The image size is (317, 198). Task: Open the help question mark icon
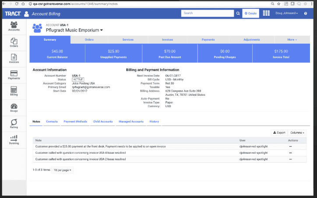(306, 14)
